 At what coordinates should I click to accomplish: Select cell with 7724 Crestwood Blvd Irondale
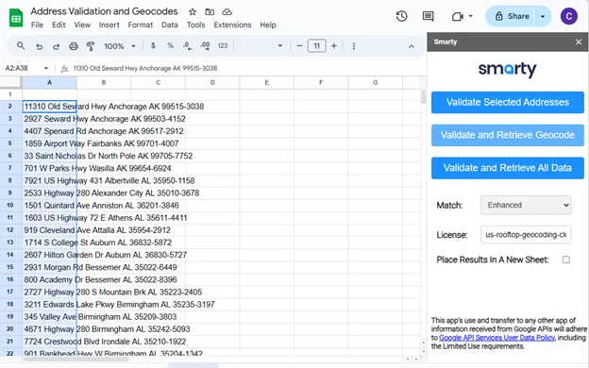coord(50,343)
